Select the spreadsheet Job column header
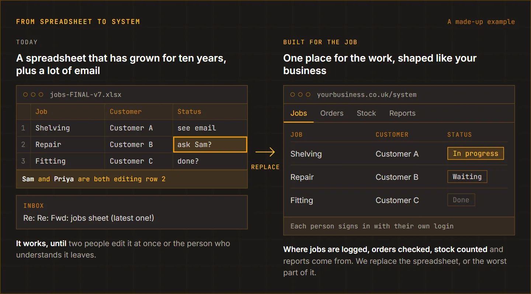Image resolution: width=531 pixels, height=294 pixels. (68, 112)
